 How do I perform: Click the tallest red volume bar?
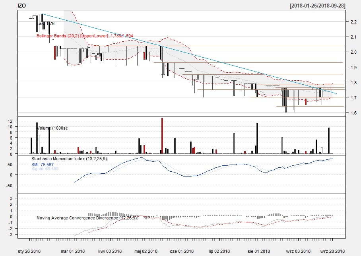coord(162,136)
